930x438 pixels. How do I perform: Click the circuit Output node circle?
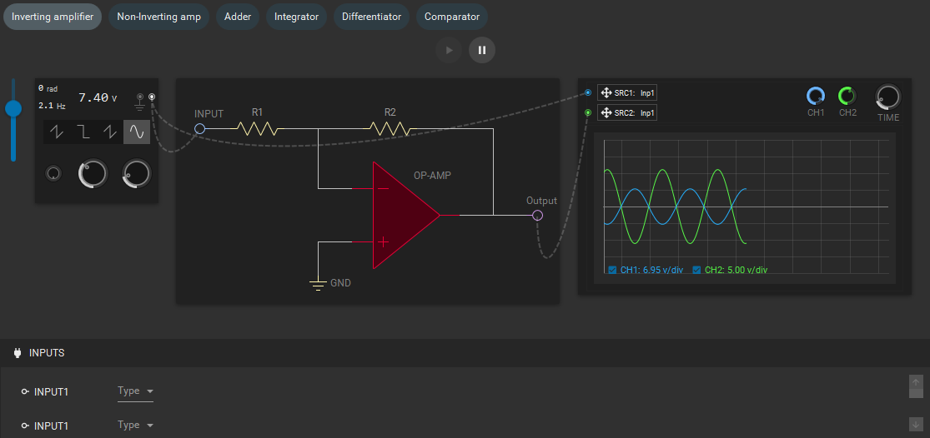click(x=537, y=215)
